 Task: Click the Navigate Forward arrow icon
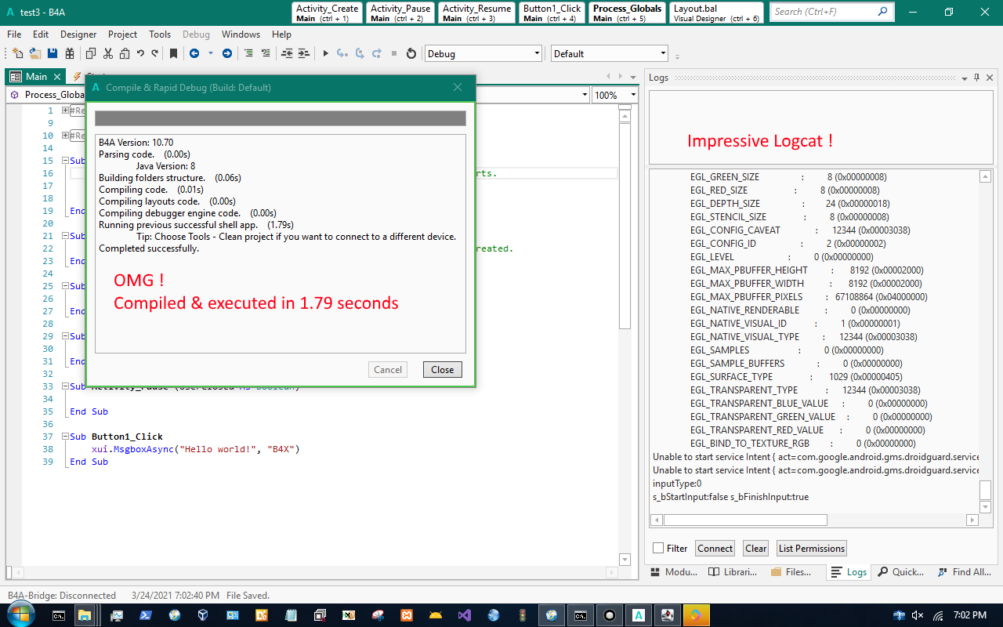[227, 53]
